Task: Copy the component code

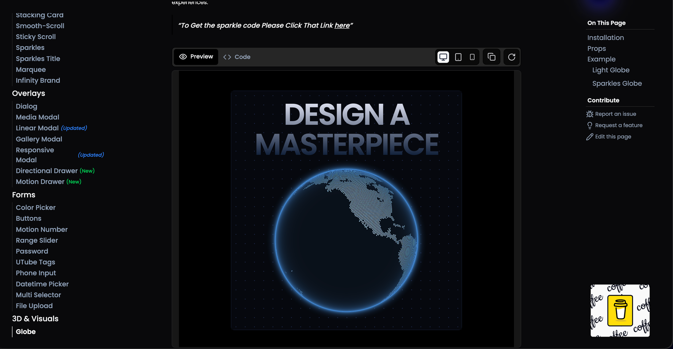Action: click(x=492, y=57)
